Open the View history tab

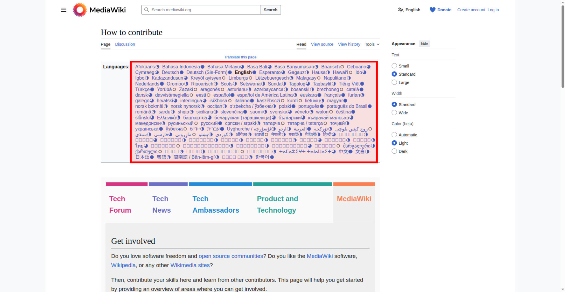tap(349, 44)
